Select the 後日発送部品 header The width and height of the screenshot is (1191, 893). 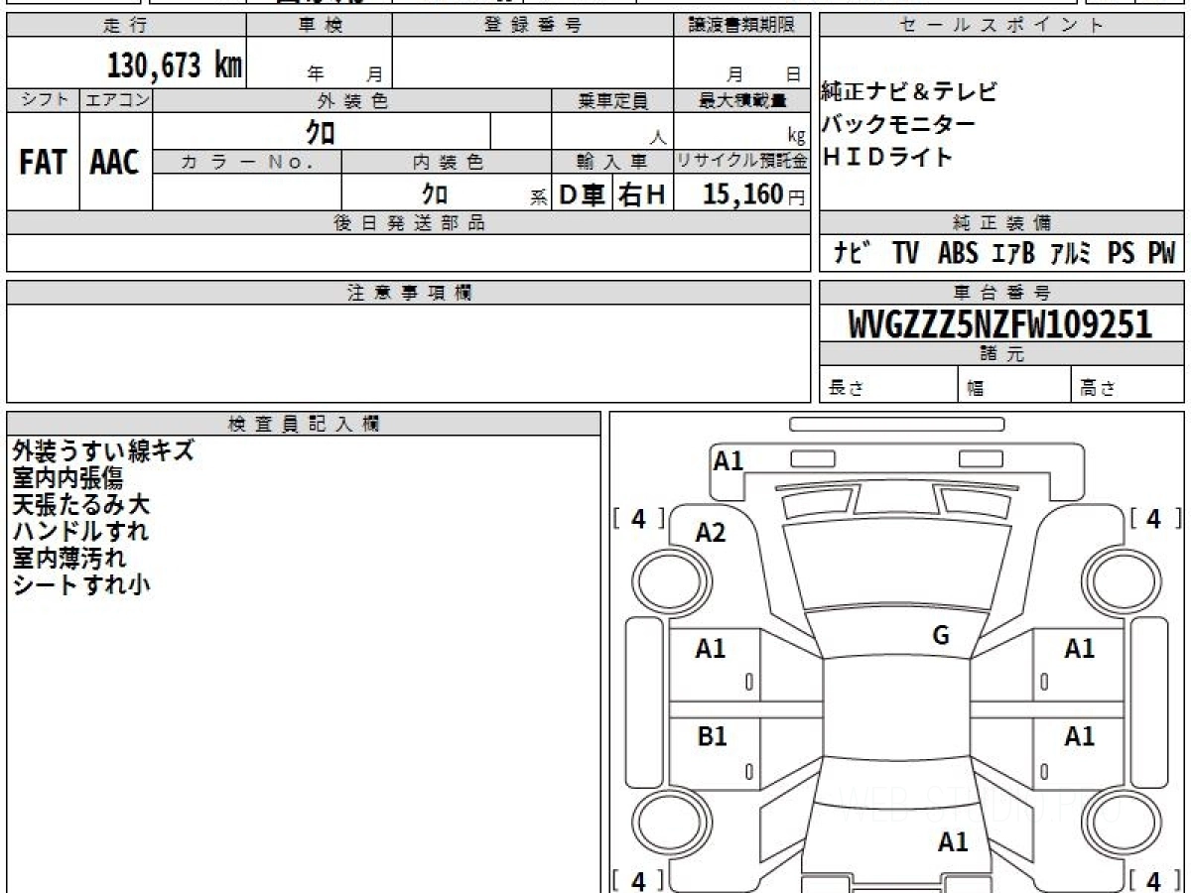pyautogui.click(x=409, y=223)
